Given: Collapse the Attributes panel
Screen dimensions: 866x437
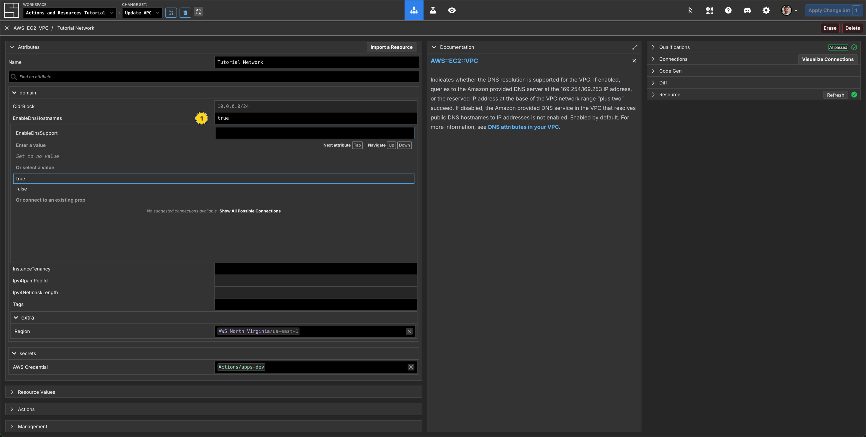Looking at the screenshot, I should pos(12,47).
